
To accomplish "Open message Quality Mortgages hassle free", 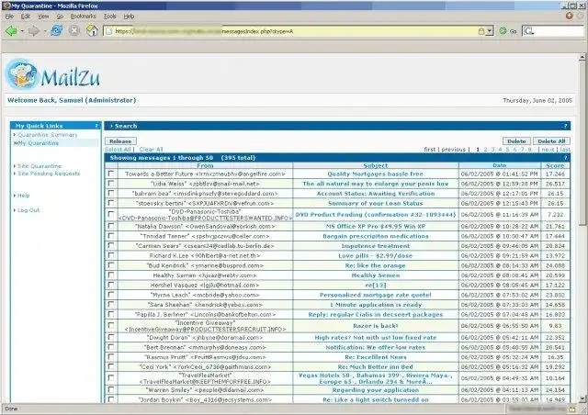I will click(375, 174).
